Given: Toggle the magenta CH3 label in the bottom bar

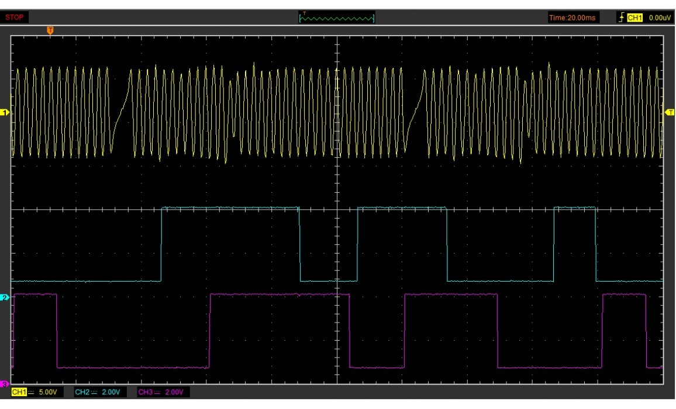Looking at the screenshot, I should coord(145,392).
